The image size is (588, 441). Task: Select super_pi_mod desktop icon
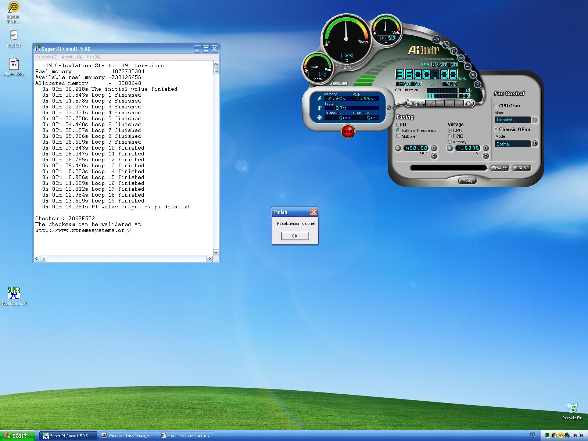(14, 296)
